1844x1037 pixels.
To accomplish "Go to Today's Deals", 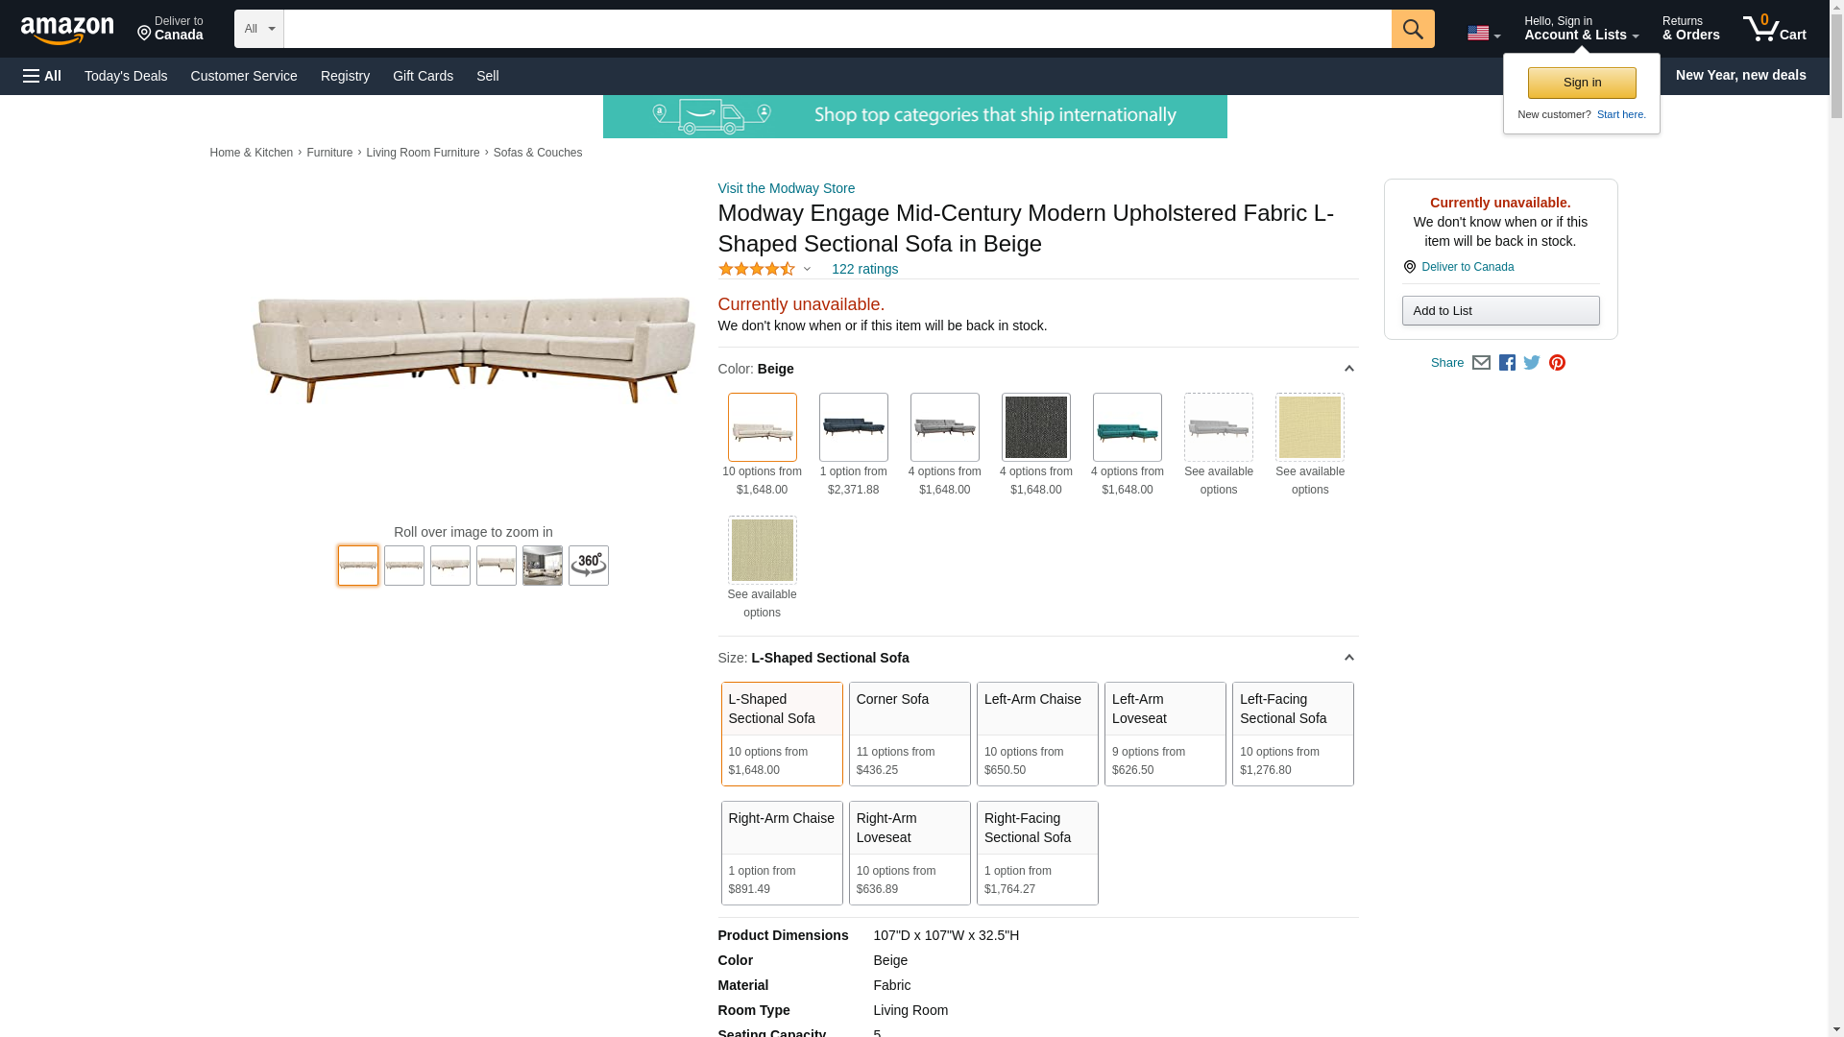I will pyautogui.click(x=126, y=76).
